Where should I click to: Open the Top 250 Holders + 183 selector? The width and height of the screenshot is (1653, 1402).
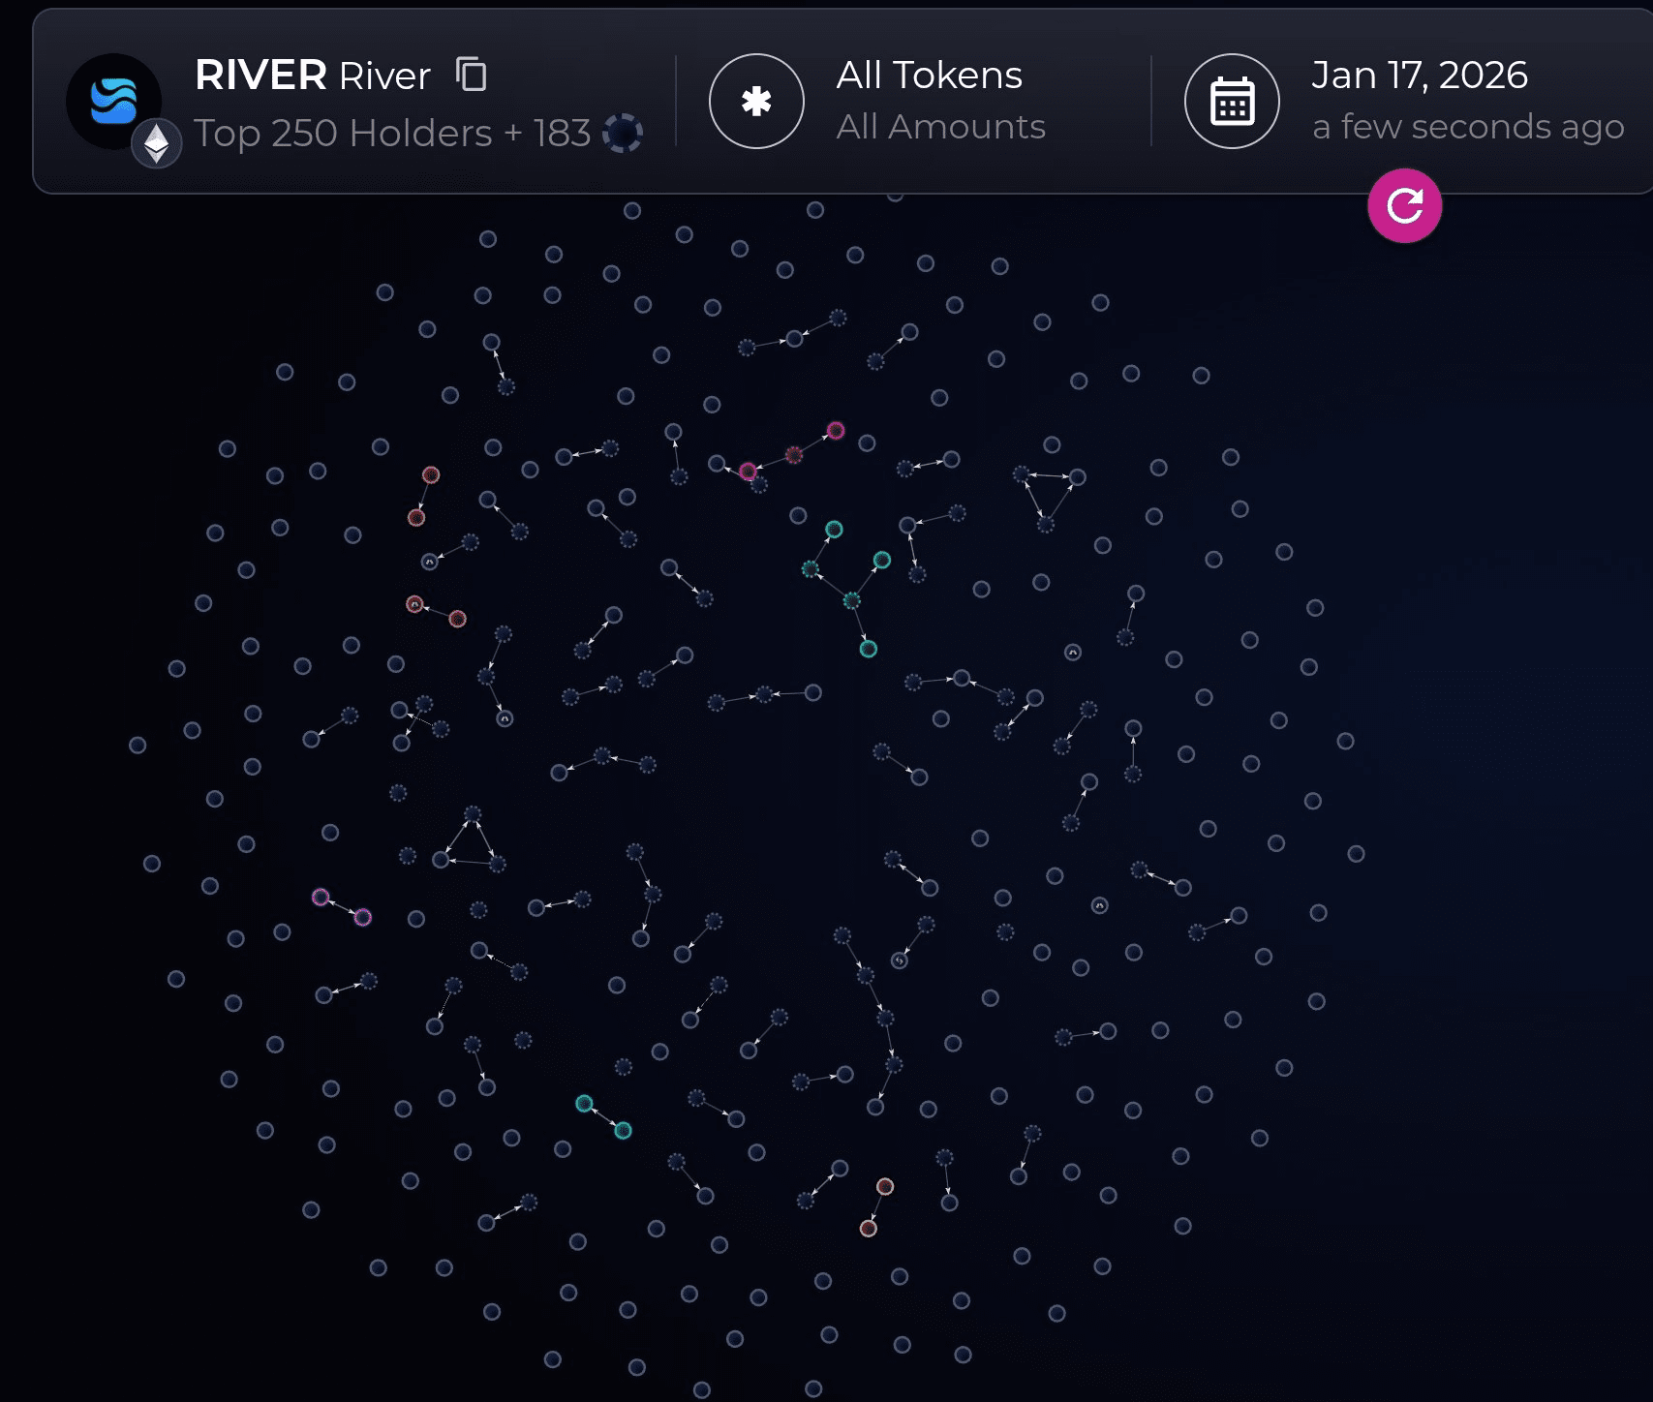(x=392, y=134)
